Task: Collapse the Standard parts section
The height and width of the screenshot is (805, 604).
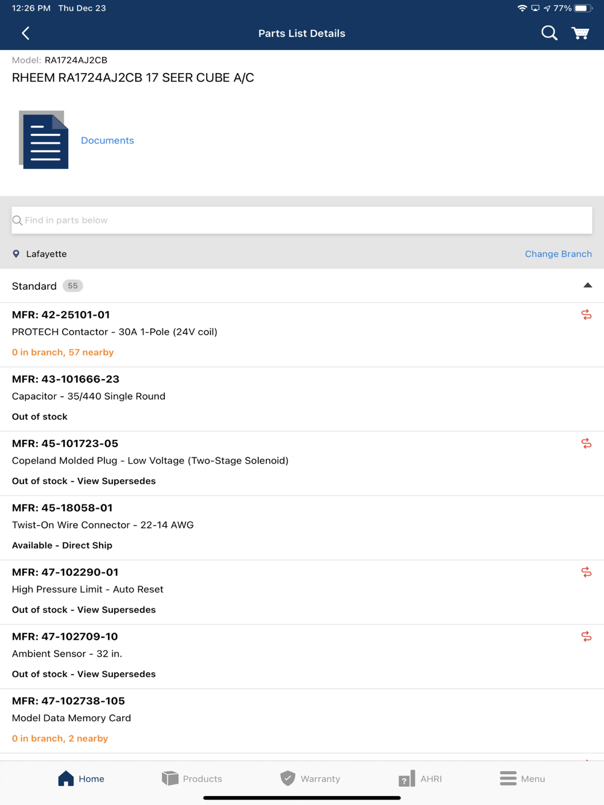Action: (x=587, y=285)
